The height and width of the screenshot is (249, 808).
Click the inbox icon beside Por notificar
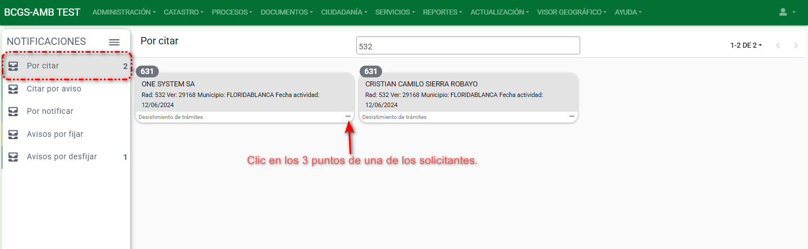13,112
